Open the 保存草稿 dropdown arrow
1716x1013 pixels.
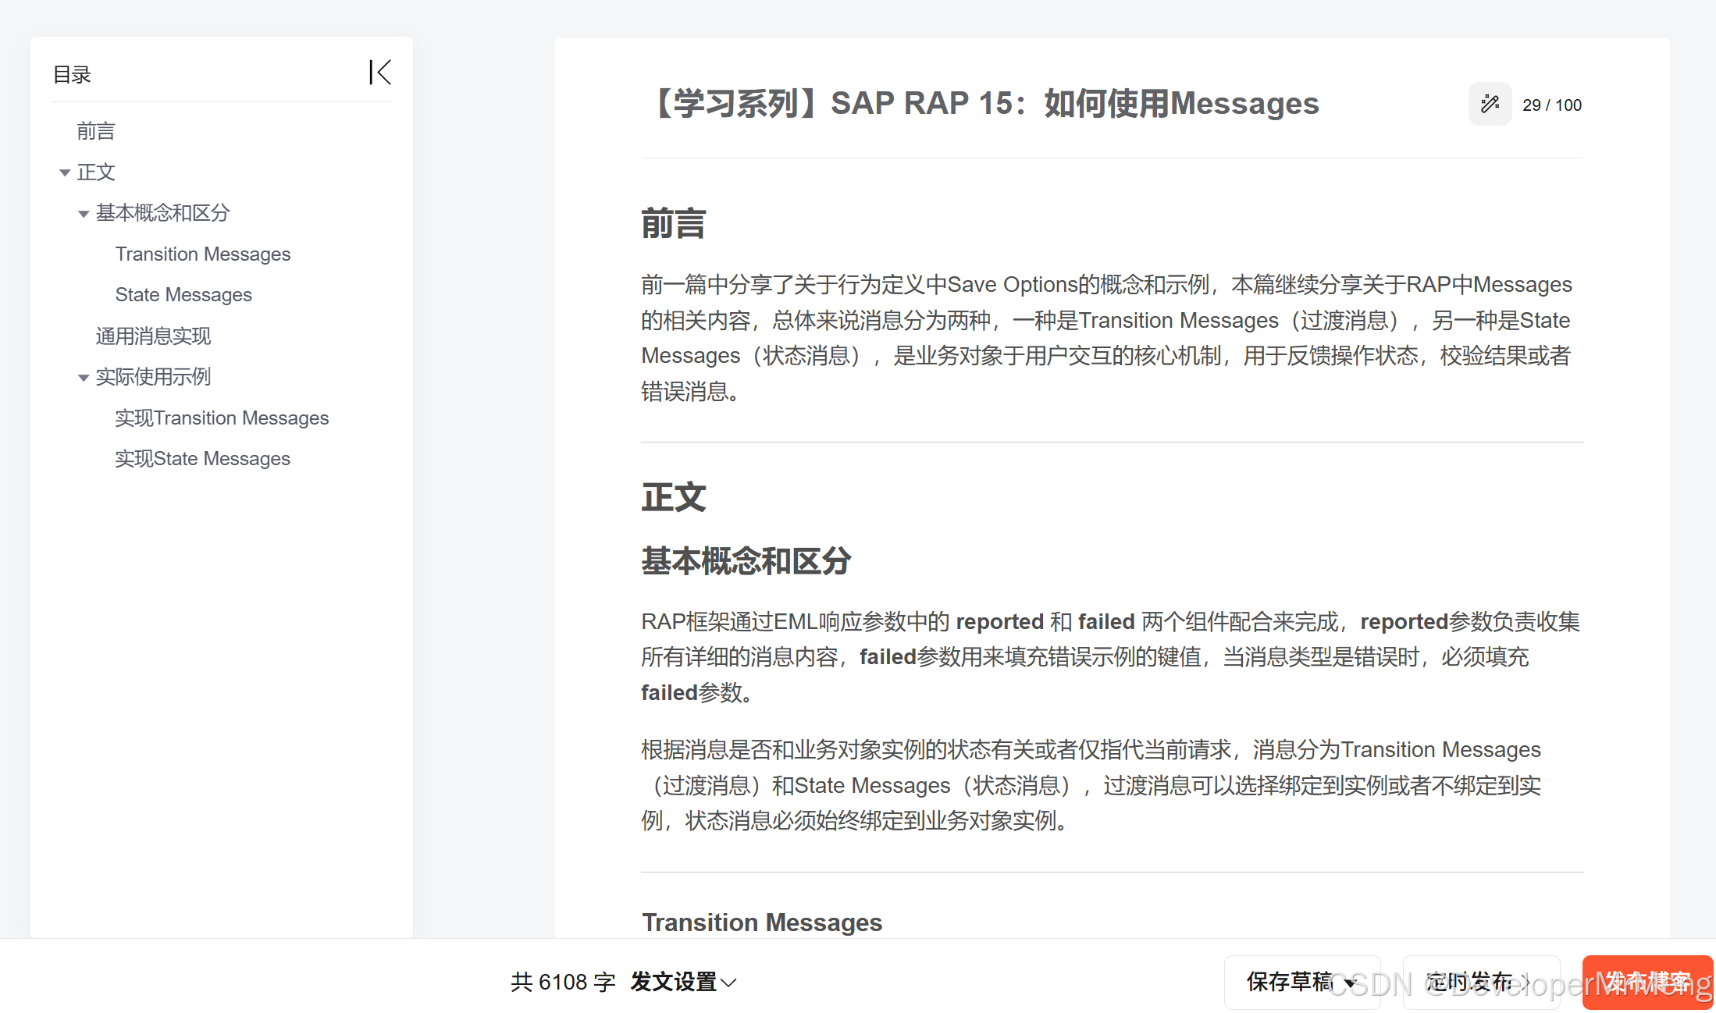[1351, 983]
